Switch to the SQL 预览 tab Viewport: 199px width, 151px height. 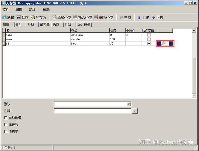(84, 25)
